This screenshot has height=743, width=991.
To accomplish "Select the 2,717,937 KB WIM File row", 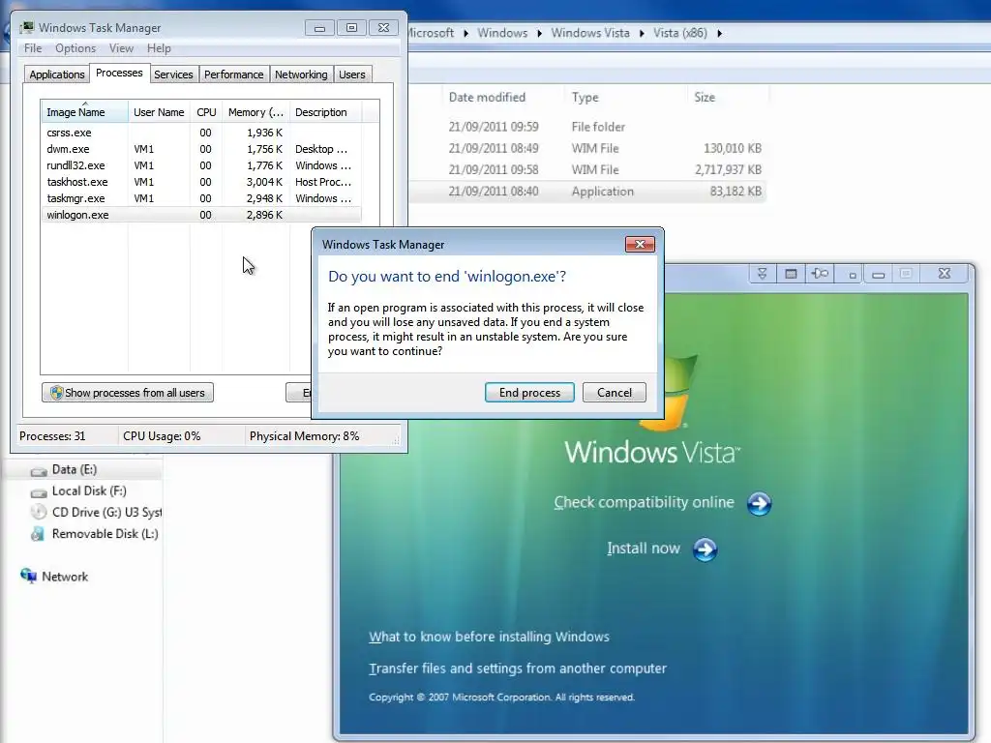I will [587, 170].
